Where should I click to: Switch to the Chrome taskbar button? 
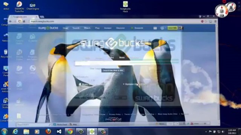[70, 132]
